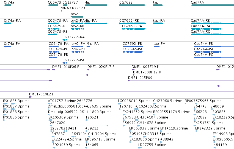Click EST IP01887.3prime
This screenshot has width=234, height=149.
pos(9,109)
